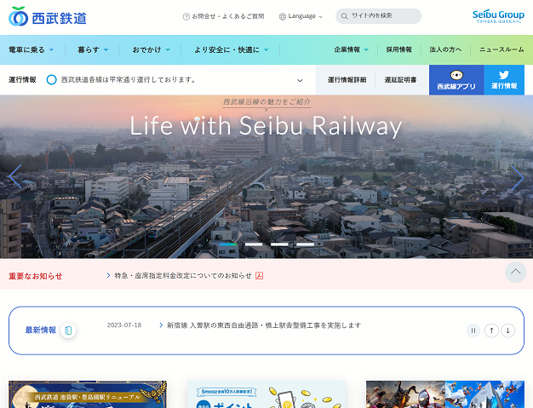Click 西武線沿線の魅力をご紹介 caption link
533x408 pixels.
pos(266,101)
